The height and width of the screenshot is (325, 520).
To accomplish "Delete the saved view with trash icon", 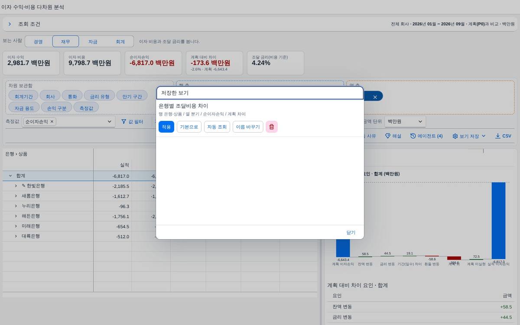I will click(272, 127).
